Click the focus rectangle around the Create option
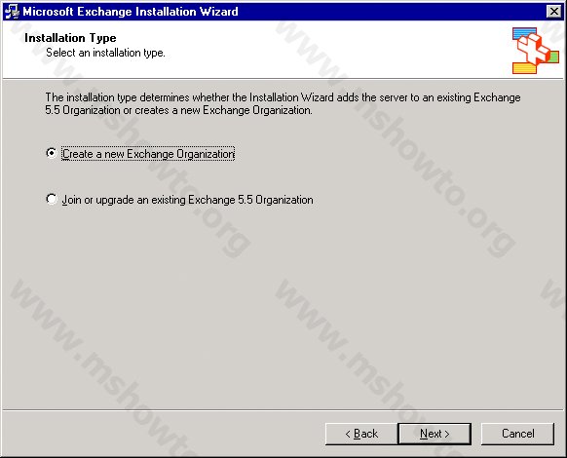This screenshot has width=567, height=458. pyautogui.click(x=148, y=154)
